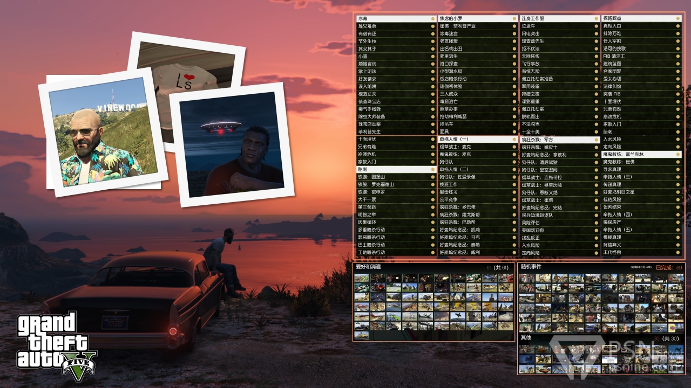This screenshot has height=388, width=691.
Task: Select the 老友团聚 mission row
Action: point(478,41)
